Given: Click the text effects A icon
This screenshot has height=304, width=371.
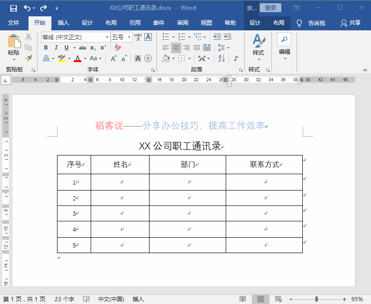Looking at the screenshot, I should point(46,58).
